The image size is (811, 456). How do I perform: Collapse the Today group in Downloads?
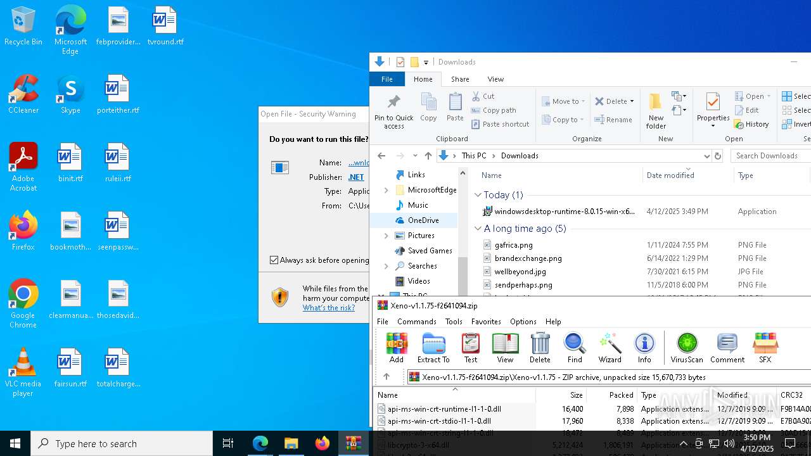(x=478, y=195)
